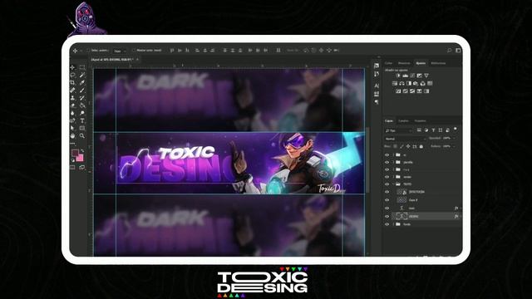Image resolution: width=532 pixels, height=299 pixels.
Task: Switch to the Canales tab
Action: [x=403, y=120]
